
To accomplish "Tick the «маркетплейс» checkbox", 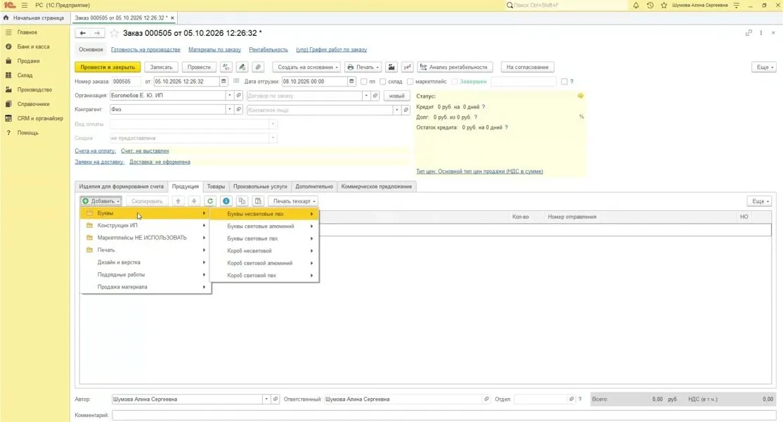I will 410,82.
